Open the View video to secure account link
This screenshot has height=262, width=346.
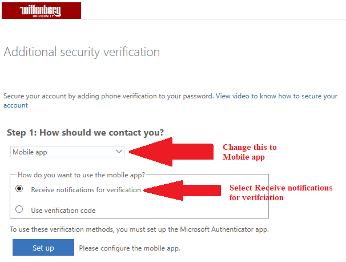(x=276, y=96)
